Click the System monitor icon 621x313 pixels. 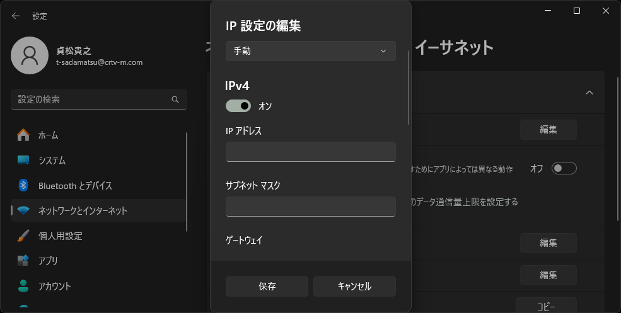tap(23, 160)
